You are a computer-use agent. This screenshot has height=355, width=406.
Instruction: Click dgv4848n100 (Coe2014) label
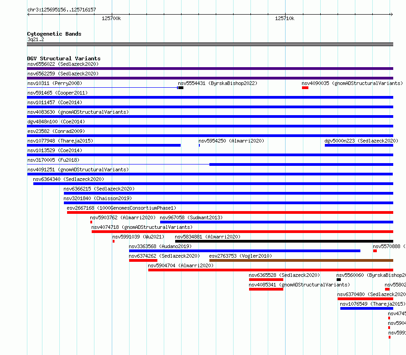point(56,122)
